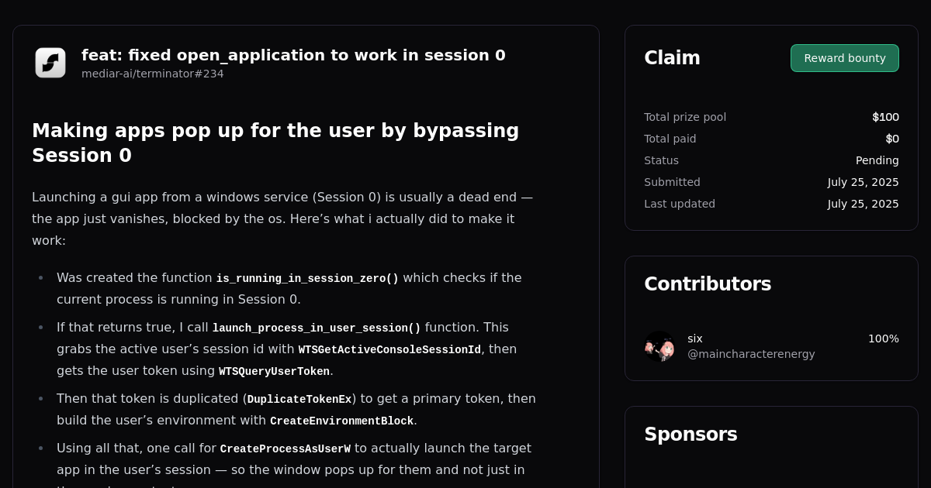Select the Pending status label
931x488 pixels.
877,160
